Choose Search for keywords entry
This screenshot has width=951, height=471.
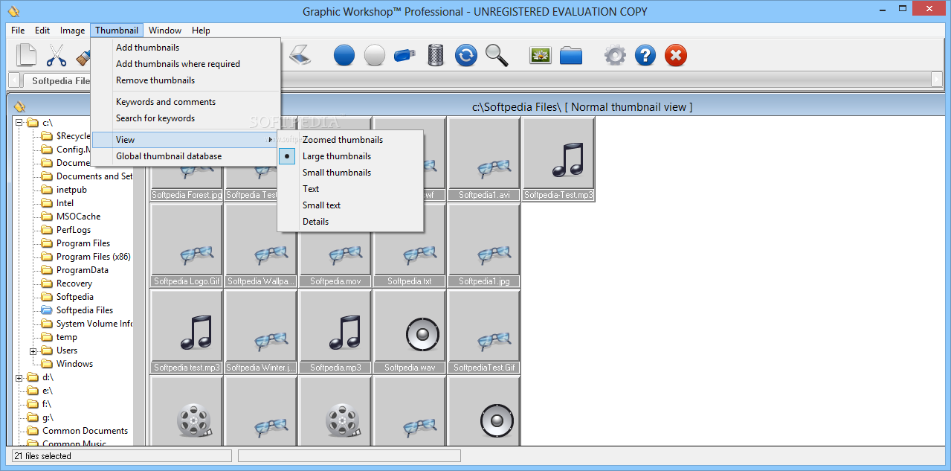click(185, 118)
